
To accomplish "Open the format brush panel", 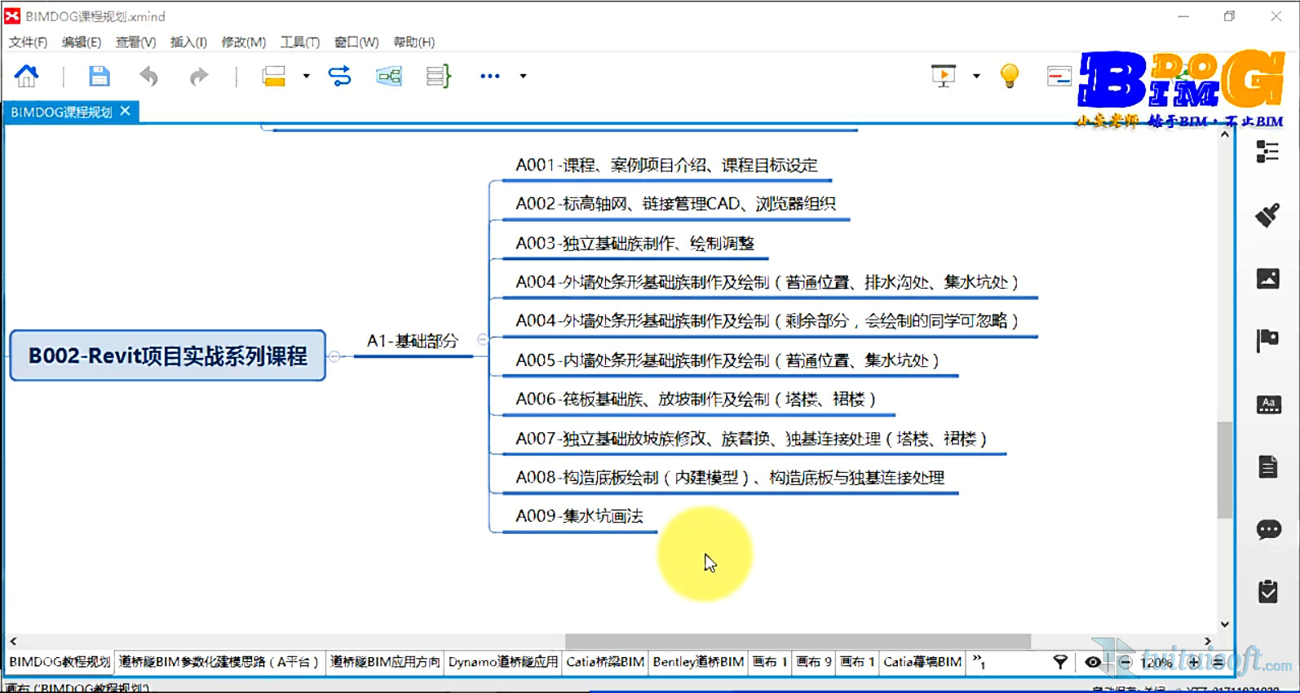I will (x=1267, y=215).
